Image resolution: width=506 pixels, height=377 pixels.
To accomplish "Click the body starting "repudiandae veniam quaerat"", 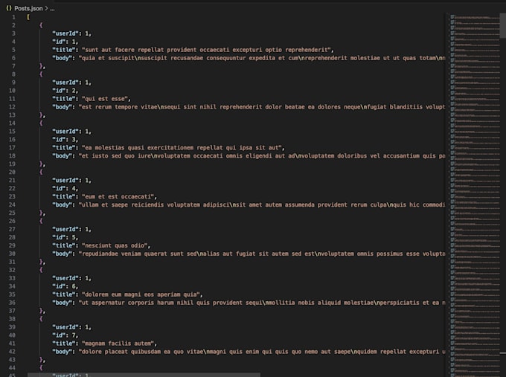I will click(x=262, y=254).
